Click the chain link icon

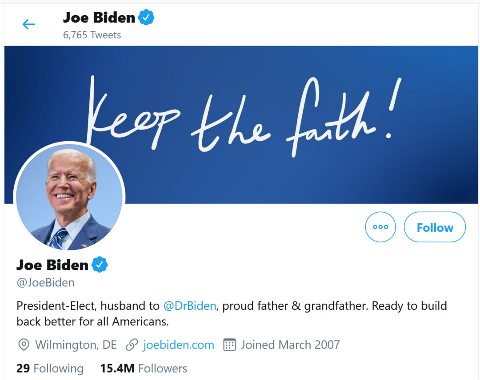click(x=132, y=345)
